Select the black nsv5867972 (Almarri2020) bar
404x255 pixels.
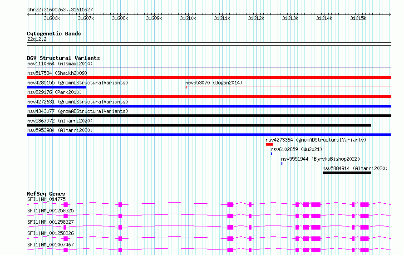point(199,125)
